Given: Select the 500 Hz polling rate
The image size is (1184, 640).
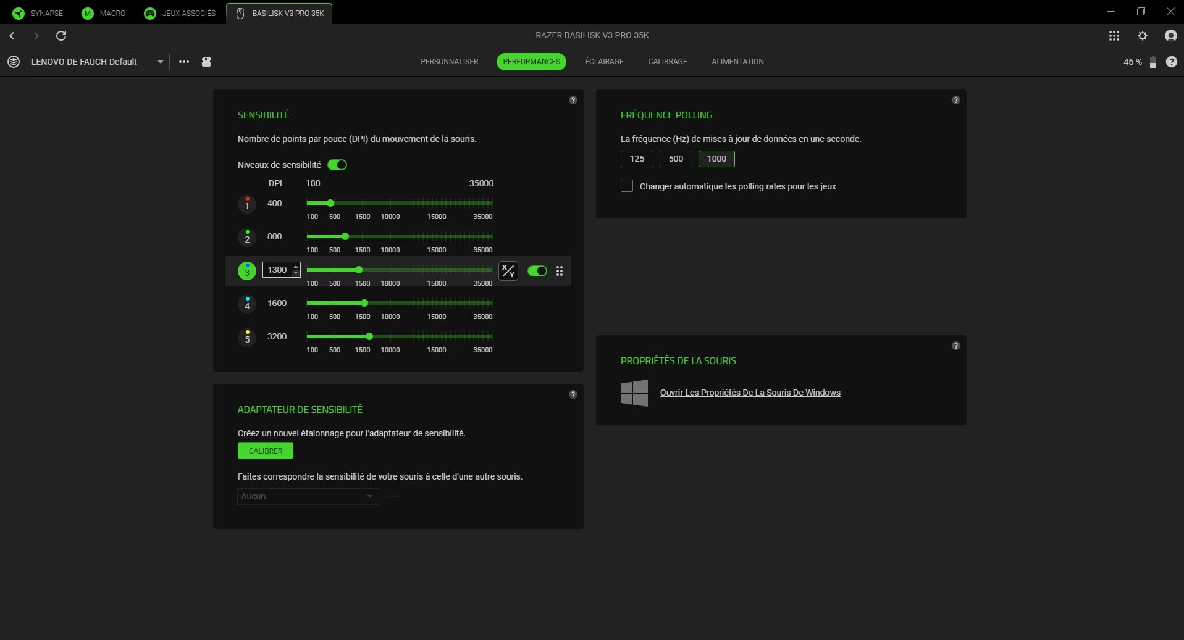Looking at the screenshot, I should (x=676, y=159).
